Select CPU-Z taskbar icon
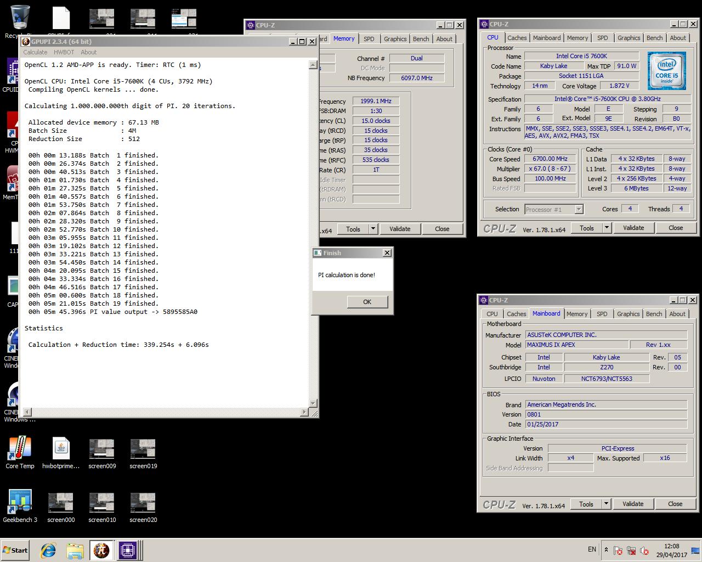 click(x=128, y=550)
